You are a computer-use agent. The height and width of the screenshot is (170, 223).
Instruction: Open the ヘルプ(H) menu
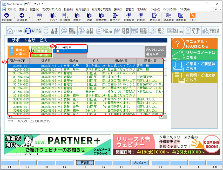[x=185, y=10]
